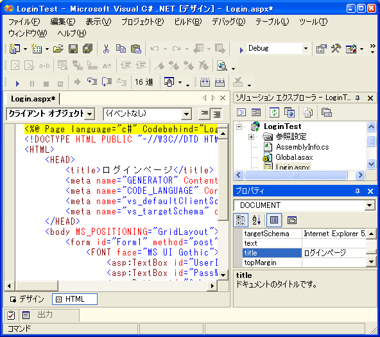Select Global.asax in Solution Explorer
The height and width of the screenshot is (337, 380).
294,157
